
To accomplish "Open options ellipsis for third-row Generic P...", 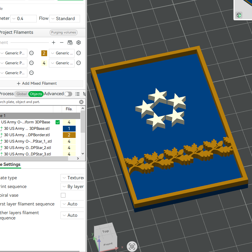I will click(x=31, y=73).
